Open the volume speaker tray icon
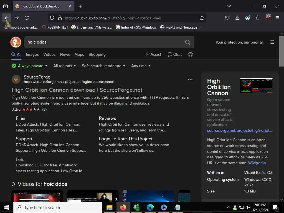 click(248, 207)
